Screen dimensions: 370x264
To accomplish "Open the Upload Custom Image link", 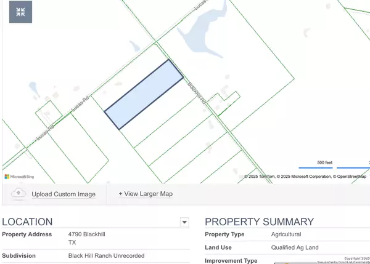I will tap(64, 194).
